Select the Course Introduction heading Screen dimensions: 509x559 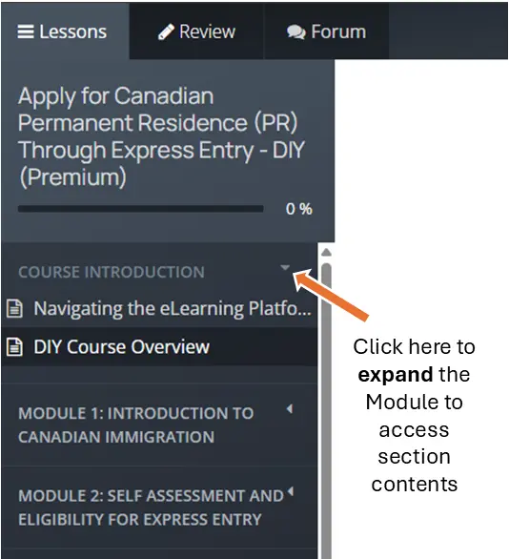(x=112, y=272)
